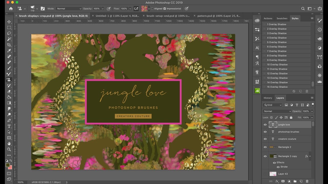Image resolution: width=328 pixels, height=184 pixels.
Task: Open the brush preset picker arrow
Action: point(37,8)
